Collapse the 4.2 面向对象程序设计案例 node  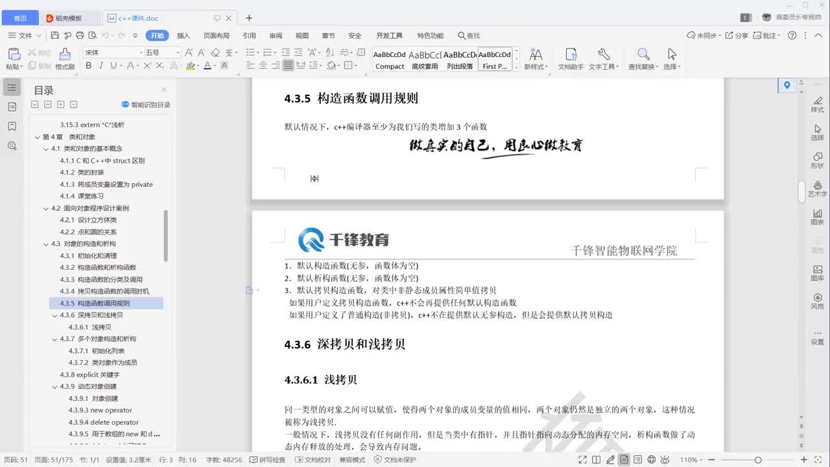[x=46, y=208]
